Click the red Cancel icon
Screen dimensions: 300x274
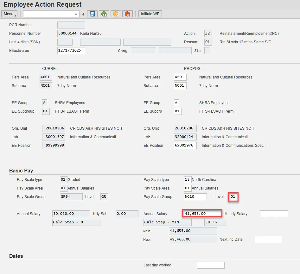coord(127,14)
